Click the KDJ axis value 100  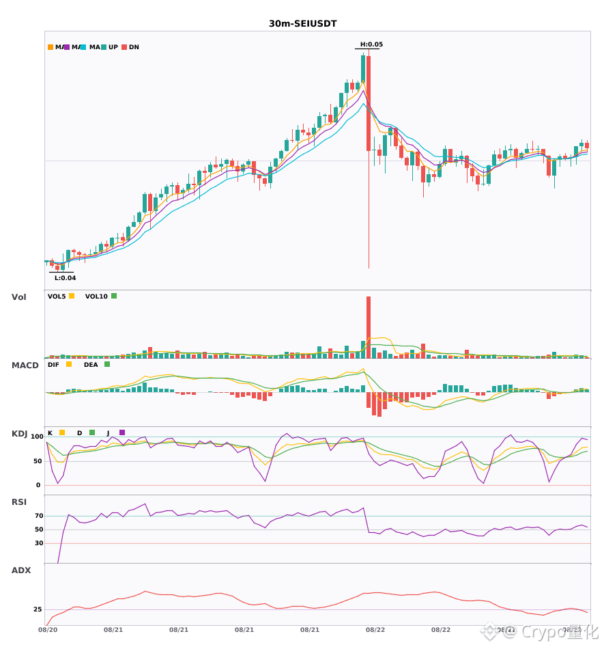pos(38,437)
